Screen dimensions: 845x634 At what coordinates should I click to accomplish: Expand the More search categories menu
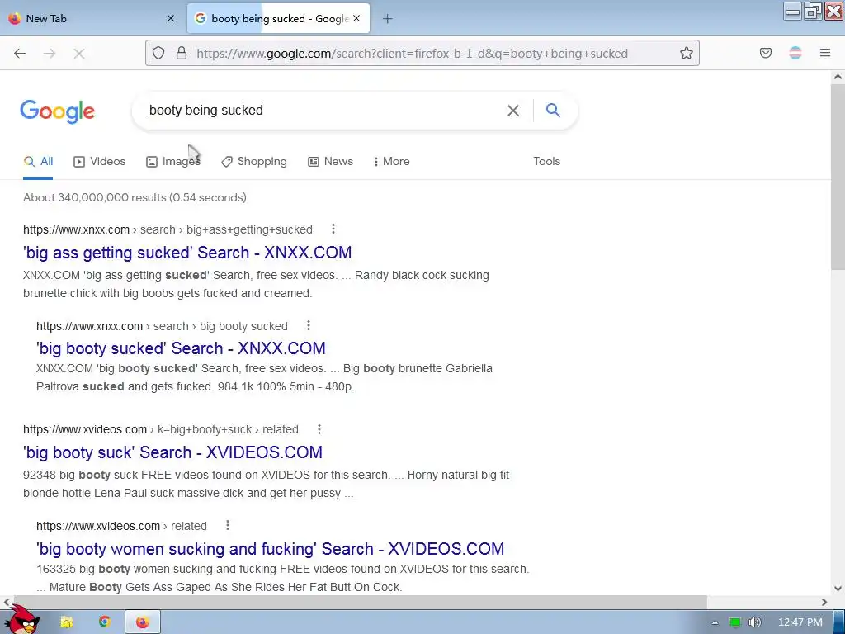pyautogui.click(x=392, y=161)
